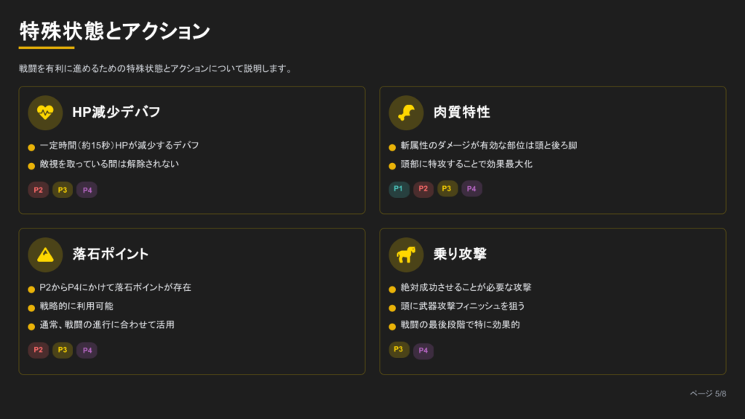Click the 乗り攻撃 card heading
745x419 pixels.
460,254
